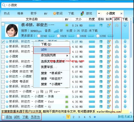
Task: Tick checkbox of the 伴奏 row
Action: pyautogui.click(x=3, y=96)
